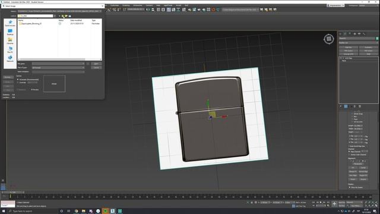Go back to last folder in file dialog
This screenshot has height=214, width=380.
pos(59,16)
